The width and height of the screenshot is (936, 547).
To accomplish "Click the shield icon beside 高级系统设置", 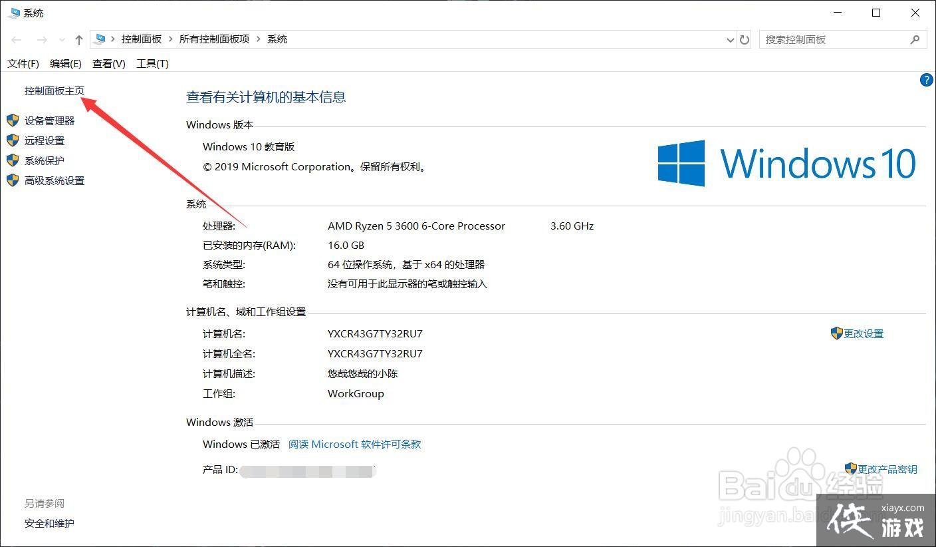I will pos(13,180).
